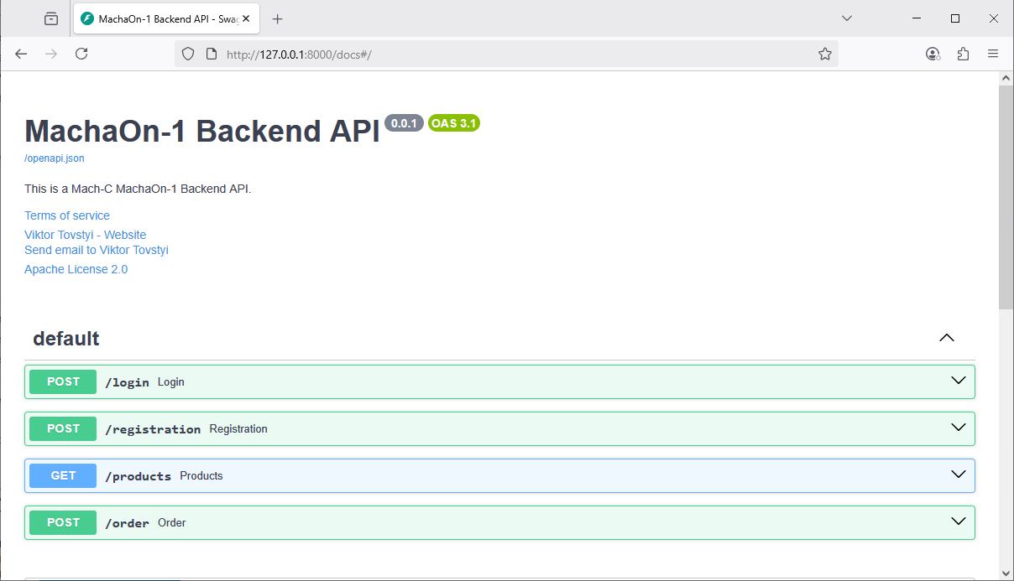Expand the POST /registration endpoint chevron
Image resolution: width=1014 pixels, height=581 pixels.
(x=958, y=428)
